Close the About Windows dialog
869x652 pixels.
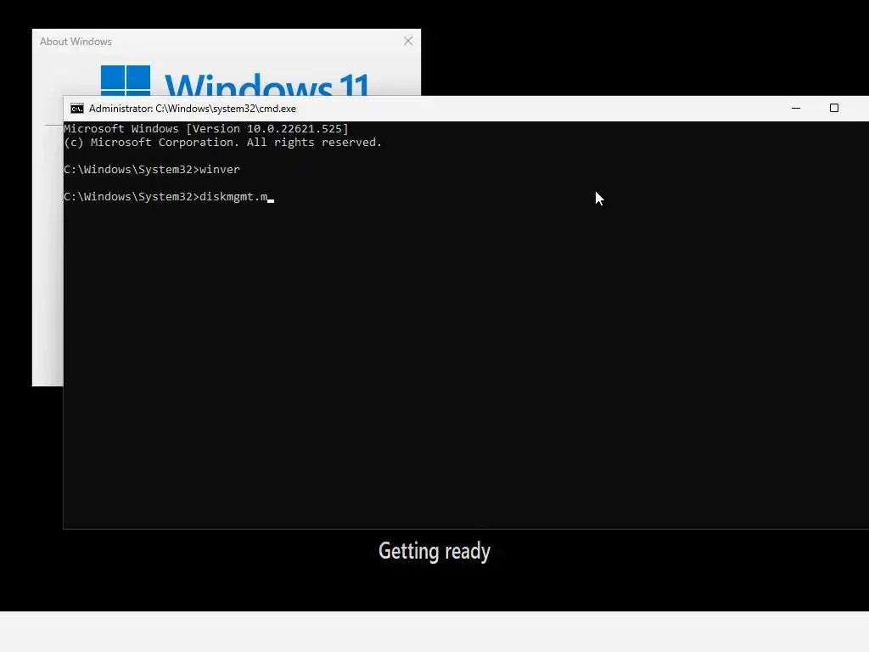408,41
